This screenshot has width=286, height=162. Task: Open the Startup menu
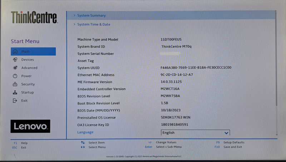tap(28, 92)
